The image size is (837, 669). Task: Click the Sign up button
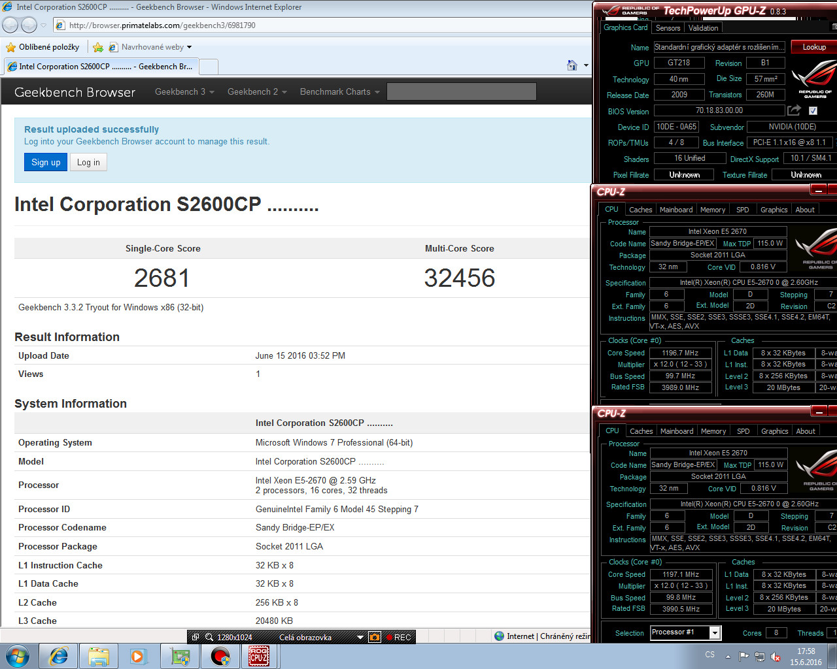[x=46, y=162]
